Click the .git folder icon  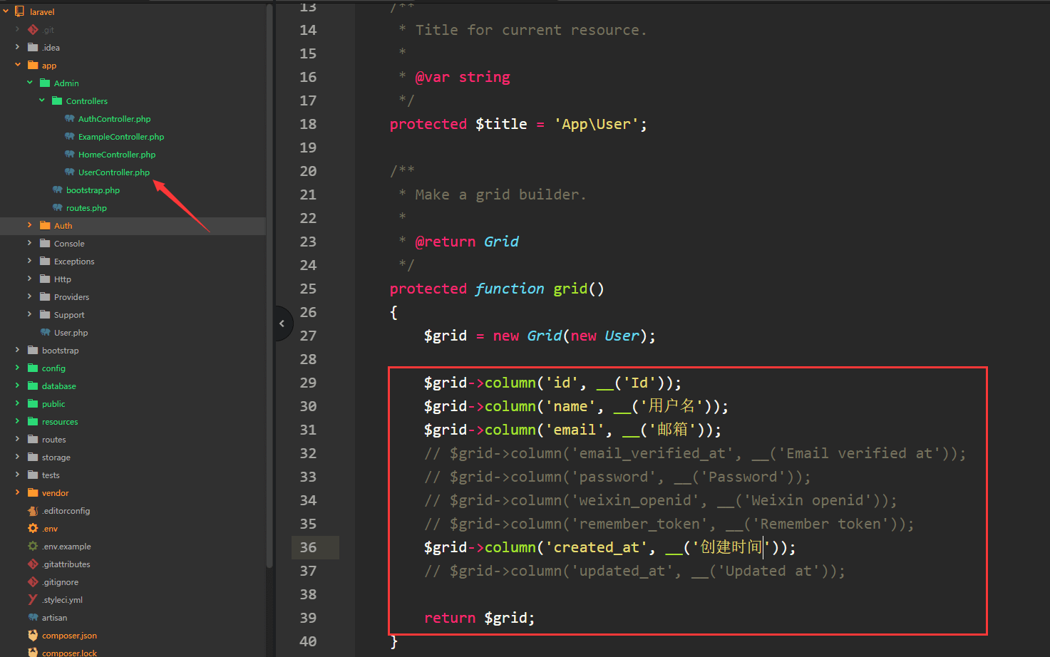(33, 30)
